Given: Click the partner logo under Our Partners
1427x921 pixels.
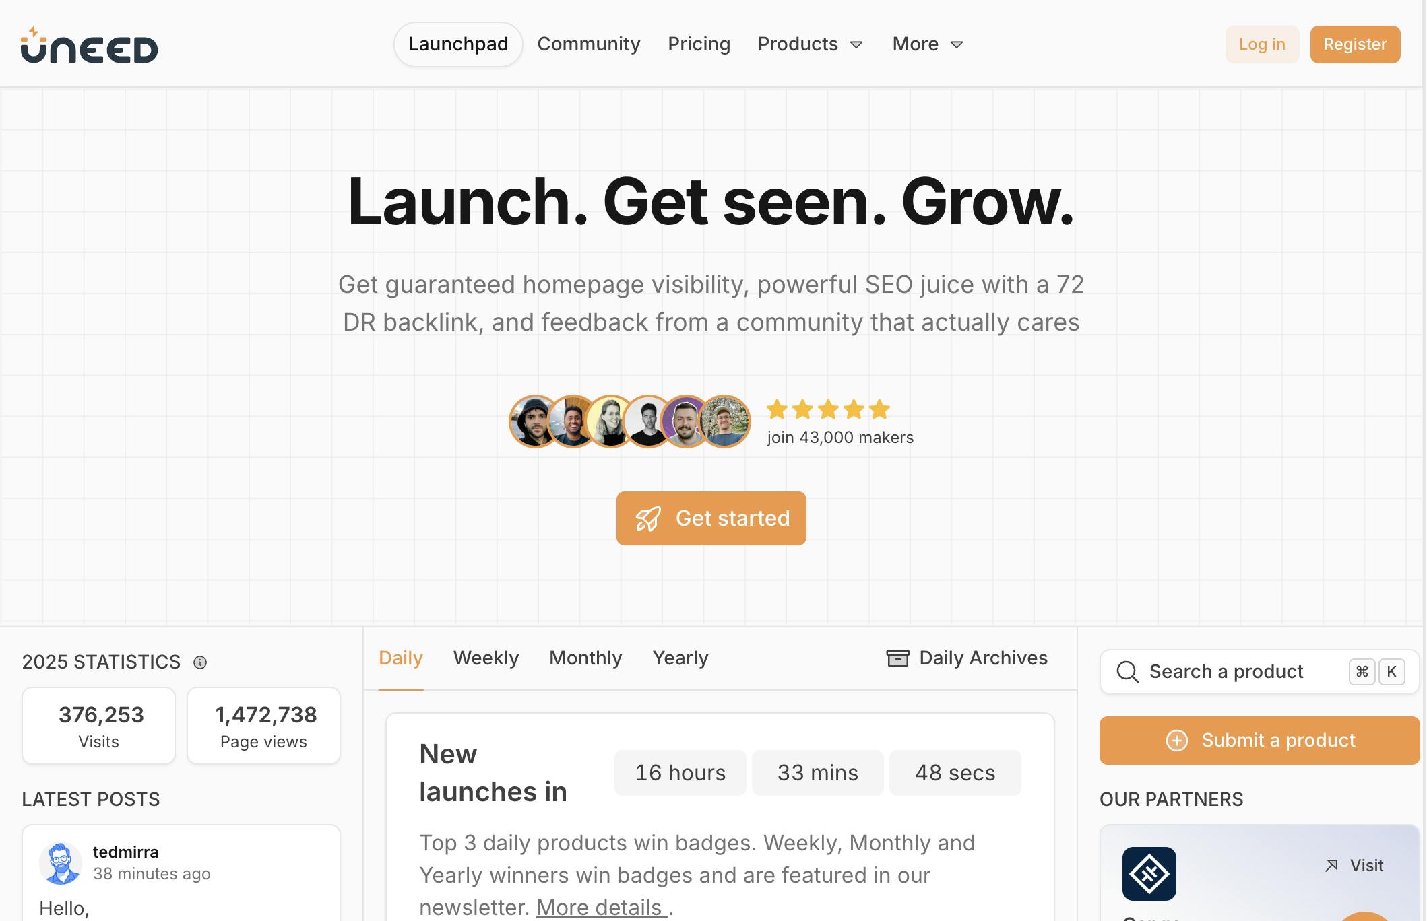Looking at the screenshot, I should (x=1149, y=873).
